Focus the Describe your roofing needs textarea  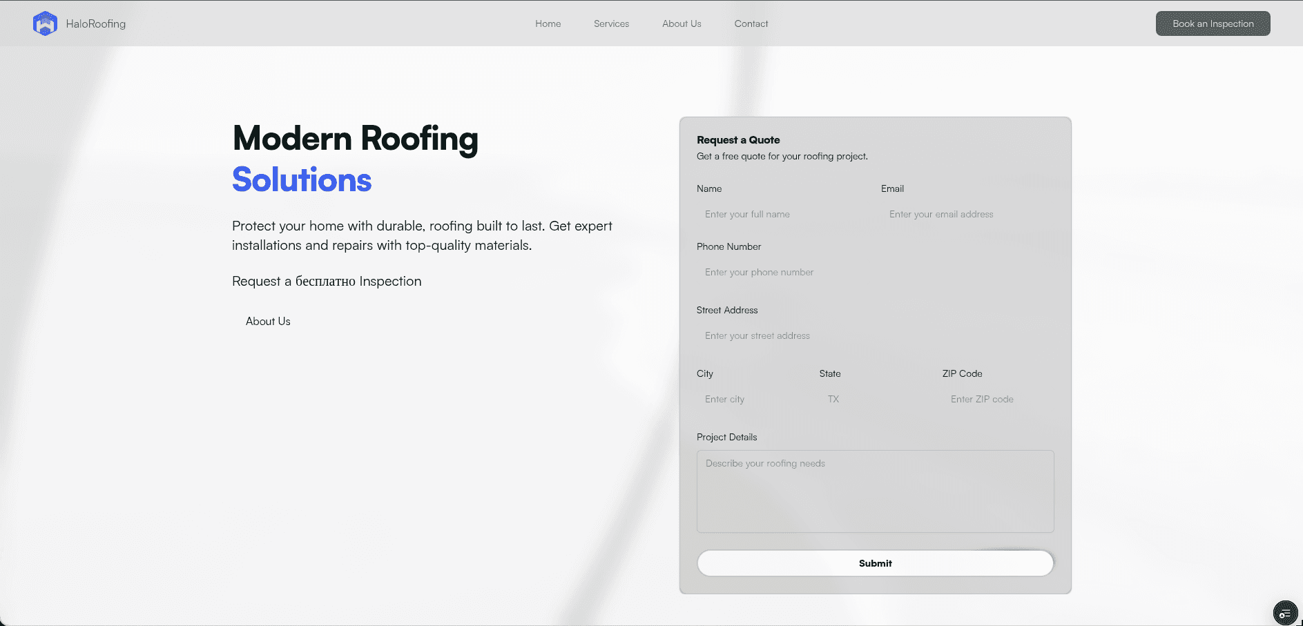coord(875,491)
